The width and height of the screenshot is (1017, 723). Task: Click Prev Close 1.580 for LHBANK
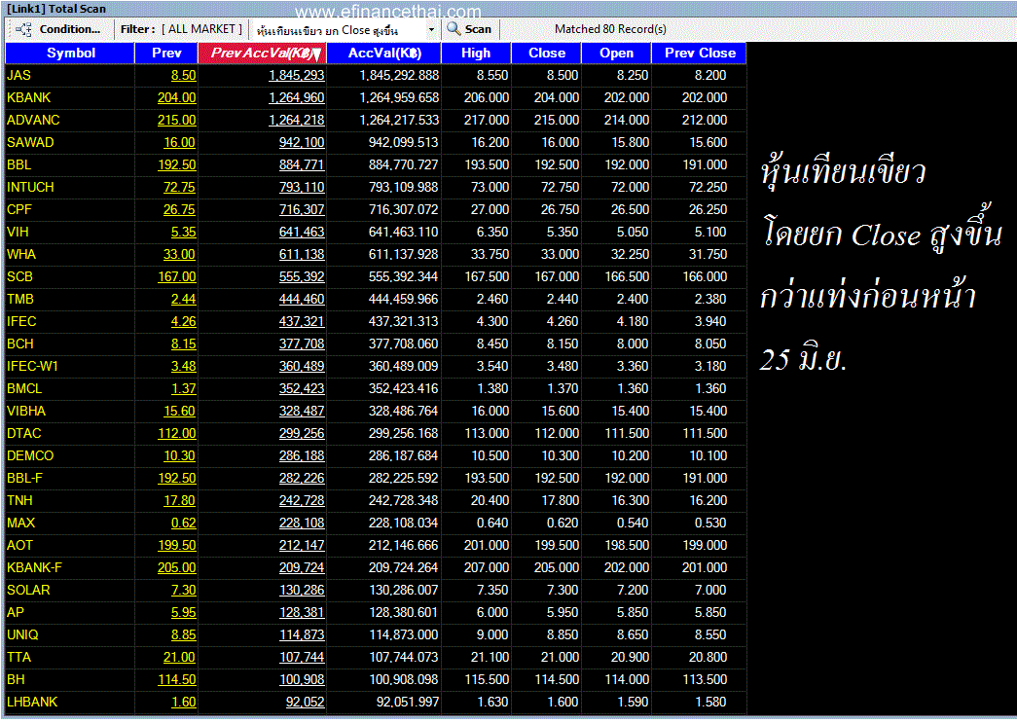710,702
